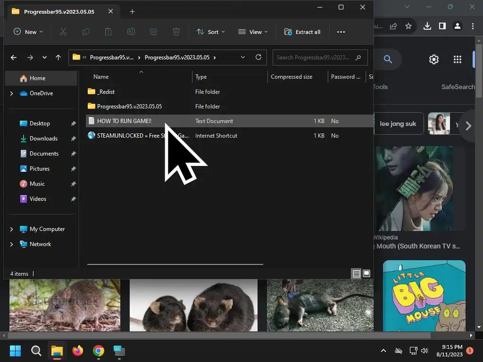Open Chrome downloads icon

pyautogui.click(x=427, y=26)
